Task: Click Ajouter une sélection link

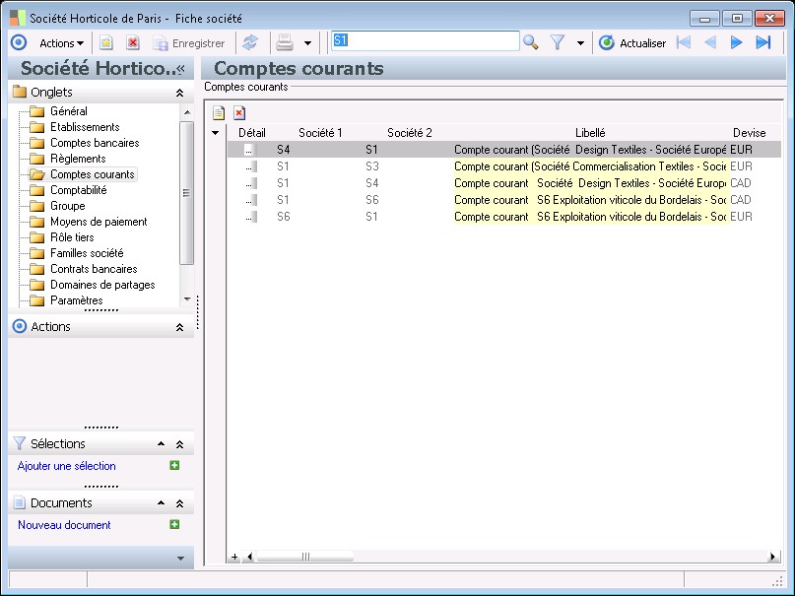Action: (66, 466)
